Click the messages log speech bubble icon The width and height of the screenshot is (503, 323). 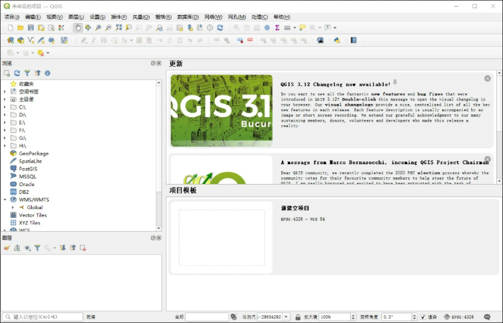coord(487,317)
